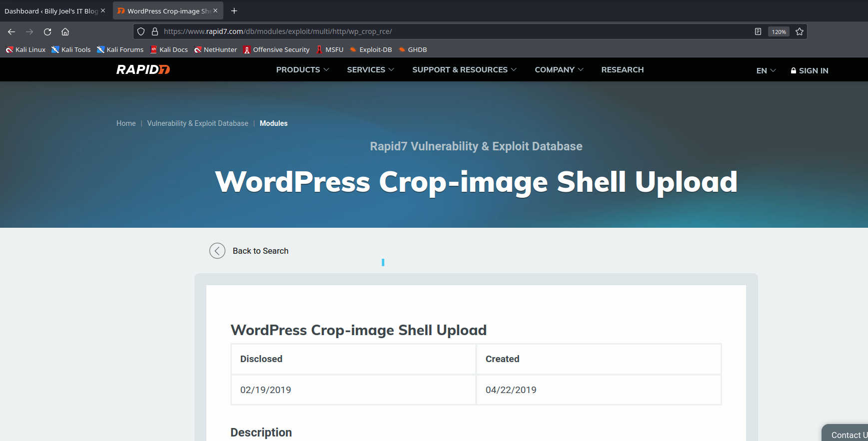The height and width of the screenshot is (441, 868).
Task: Expand the Services navigation menu
Action: (370, 70)
